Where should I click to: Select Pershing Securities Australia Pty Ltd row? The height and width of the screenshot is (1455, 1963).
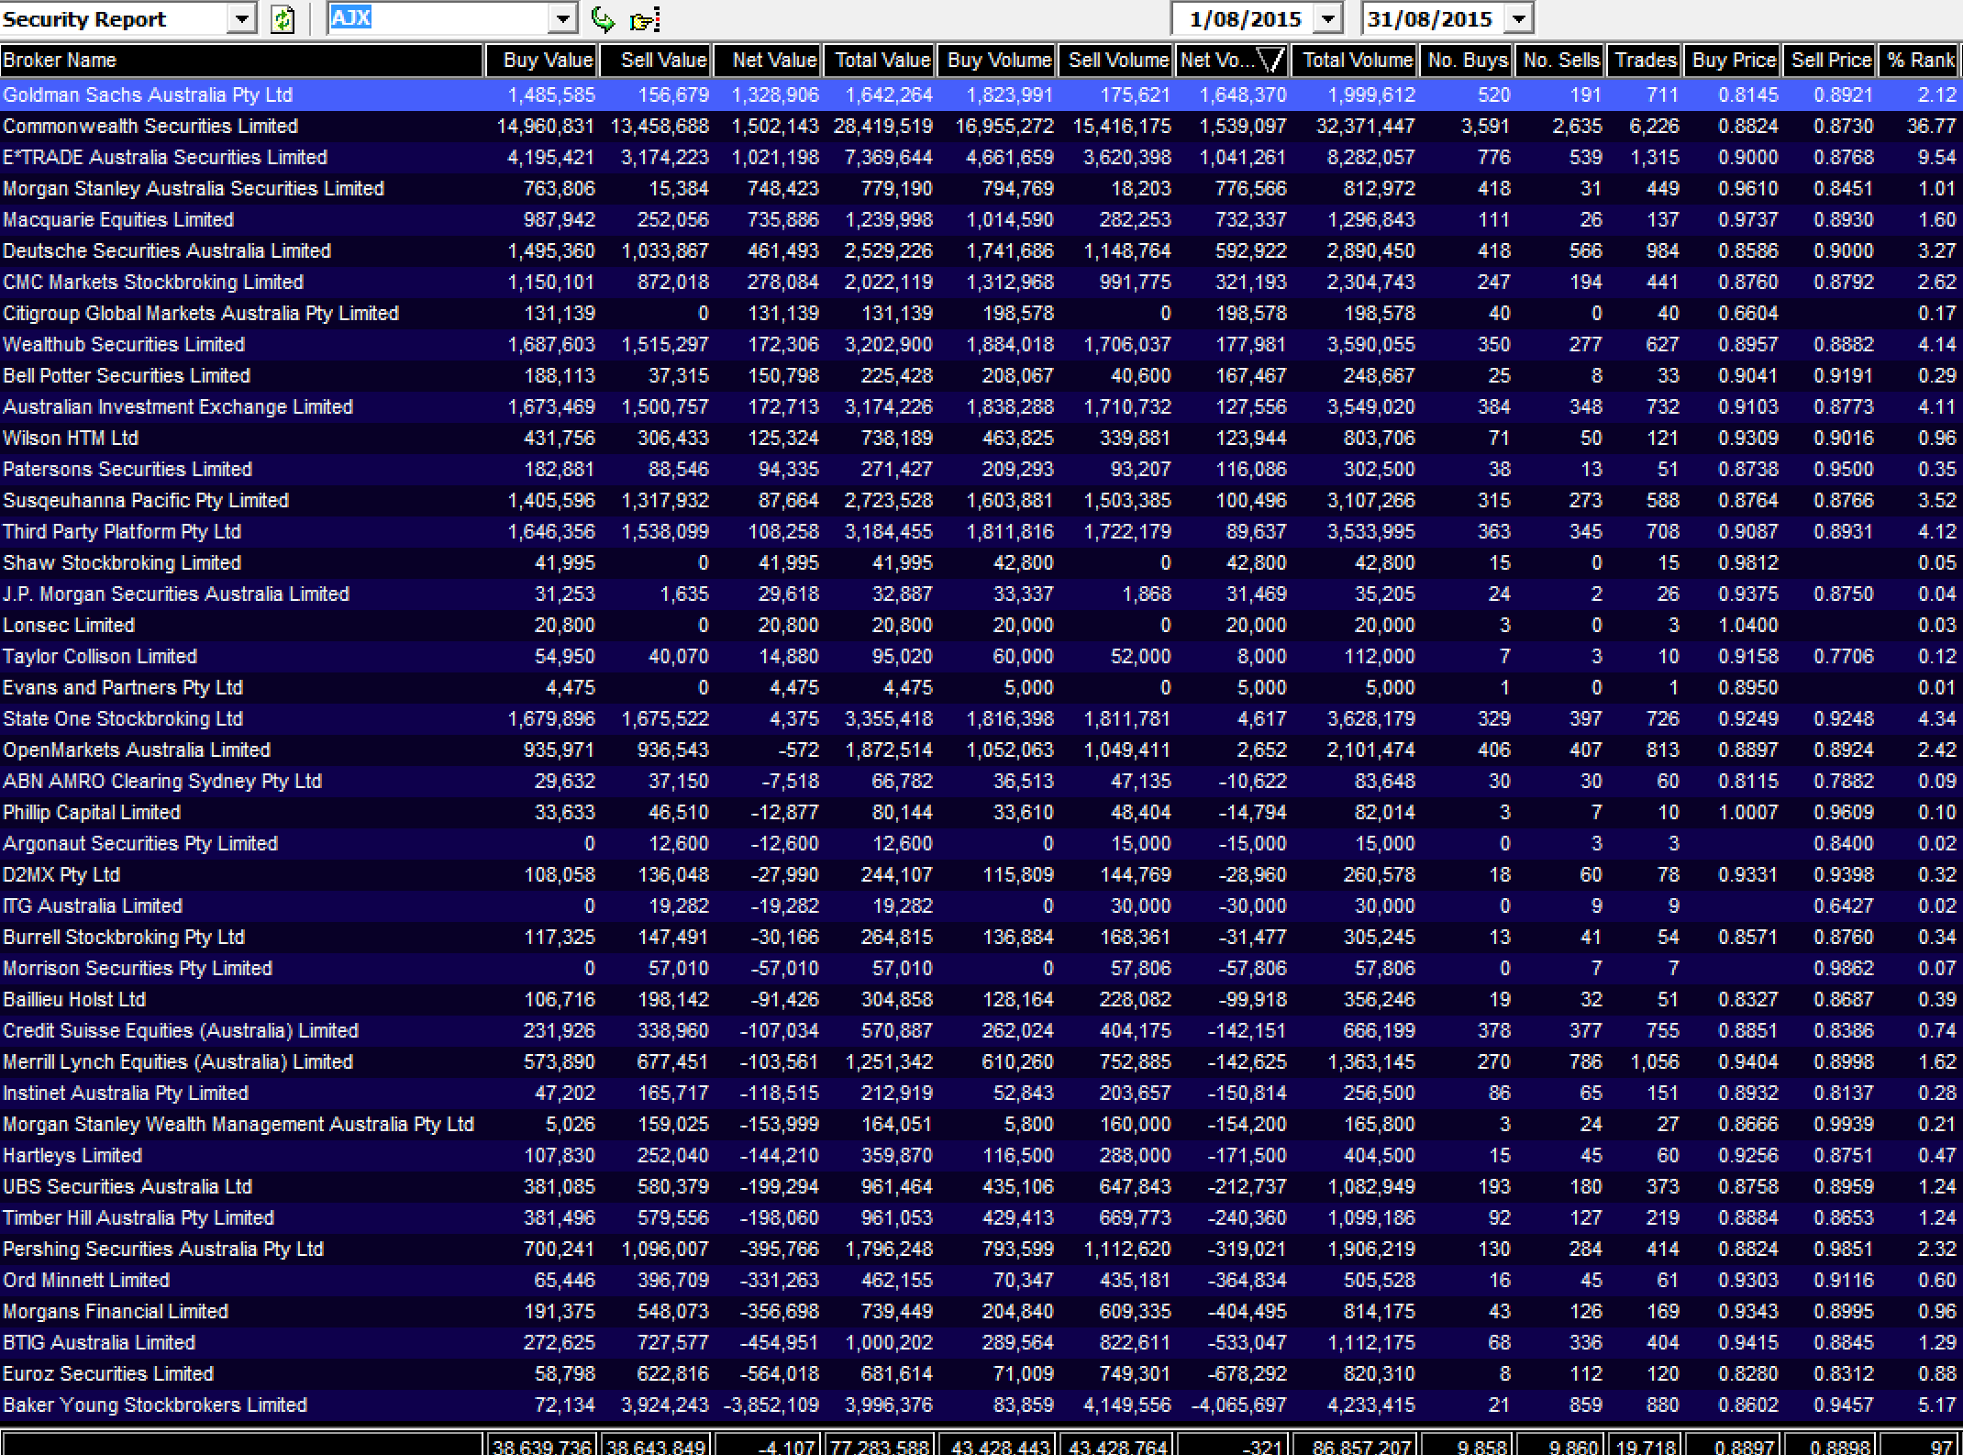coord(980,1250)
